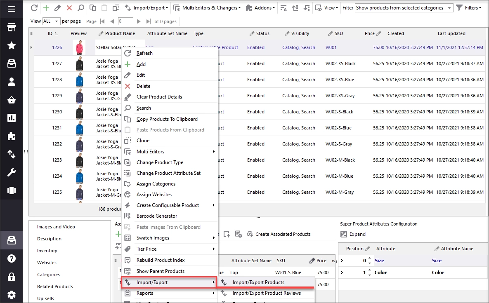Select Import/Export Products submenu item

[x=266, y=282]
